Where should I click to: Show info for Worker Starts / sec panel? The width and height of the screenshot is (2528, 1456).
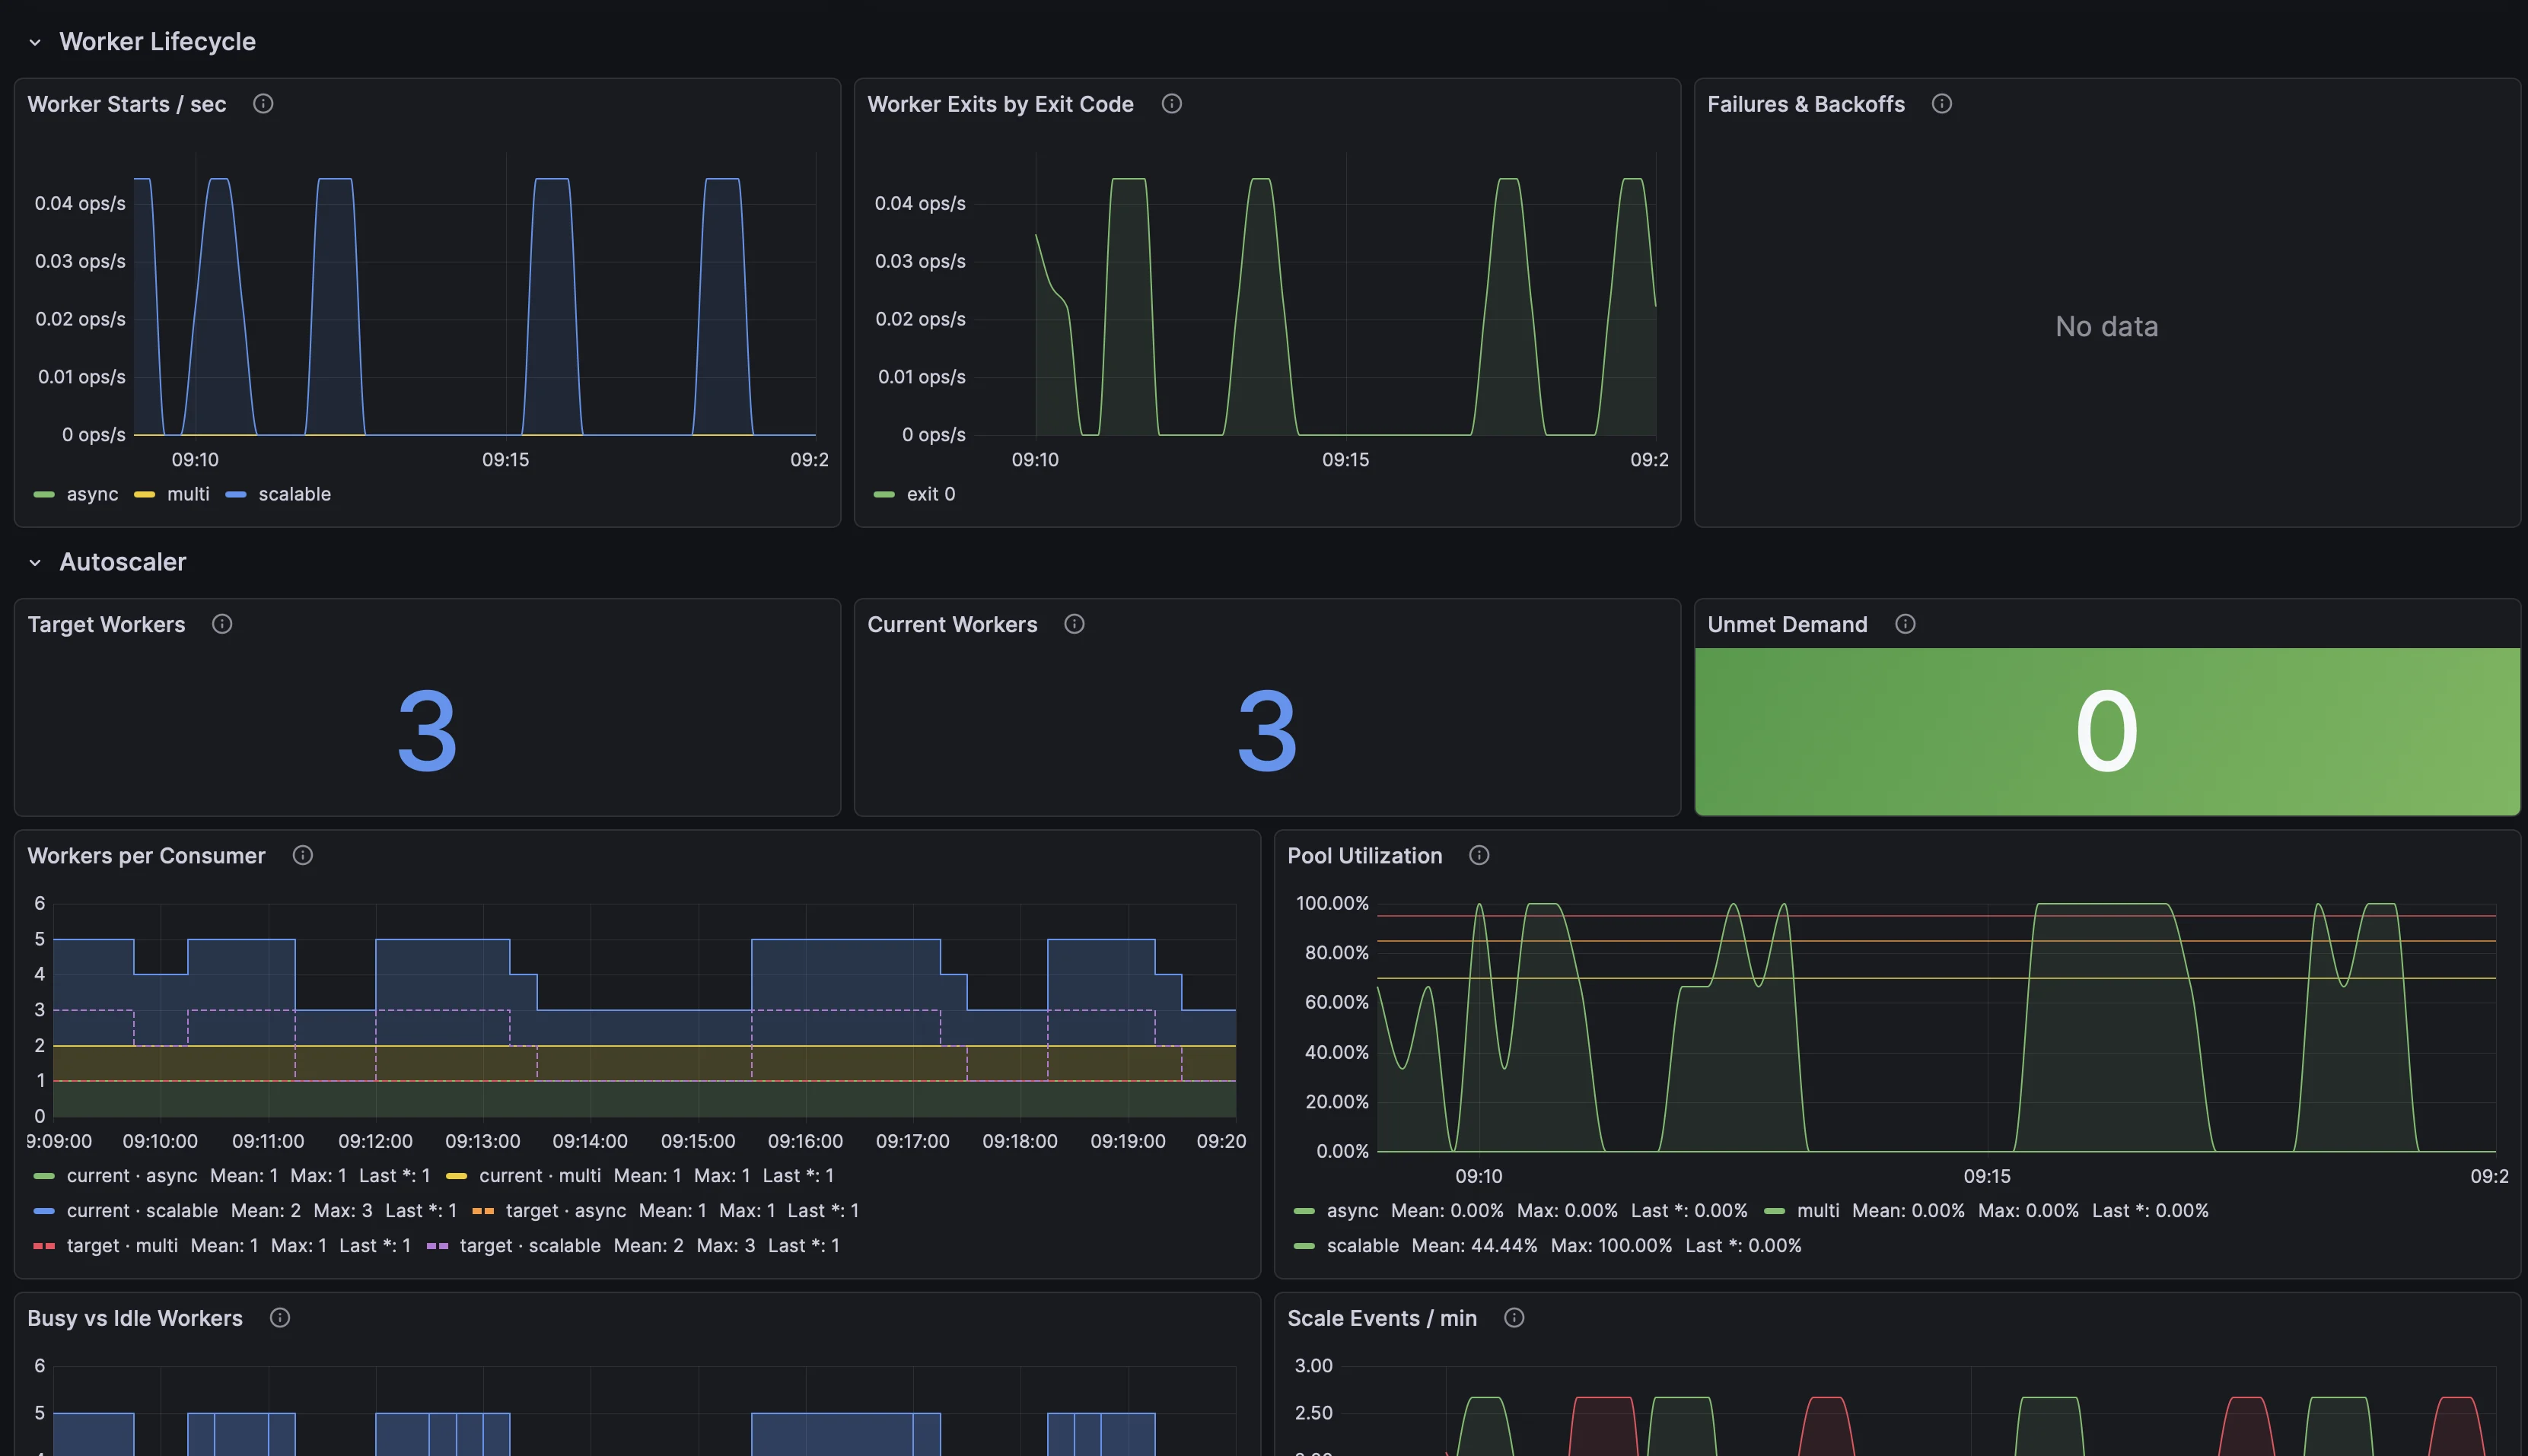(x=263, y=104)
